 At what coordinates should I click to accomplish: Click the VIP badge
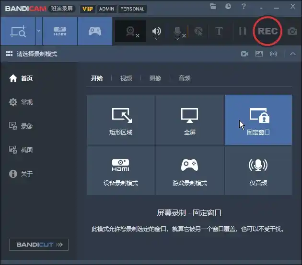coord(88,9)
